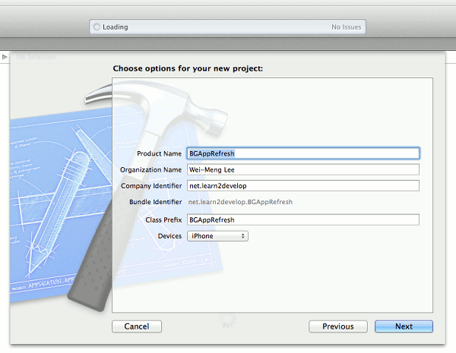The height and width of the screenshot is (353, 456).
Task: Click the Class Prefix label
Action: pos(163,220)
